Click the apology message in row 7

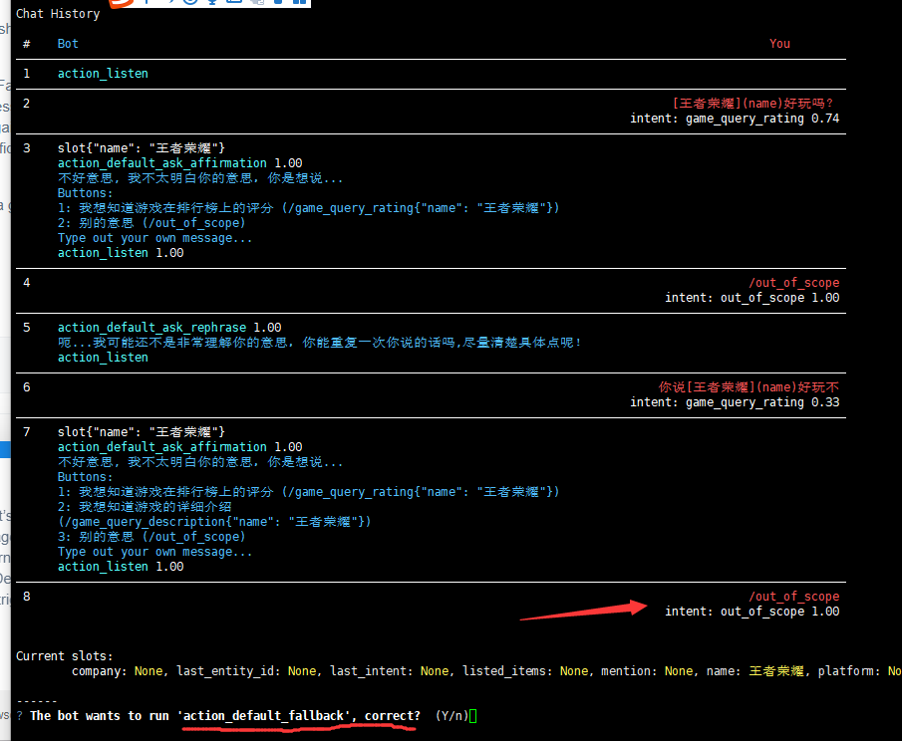[200, 462]
